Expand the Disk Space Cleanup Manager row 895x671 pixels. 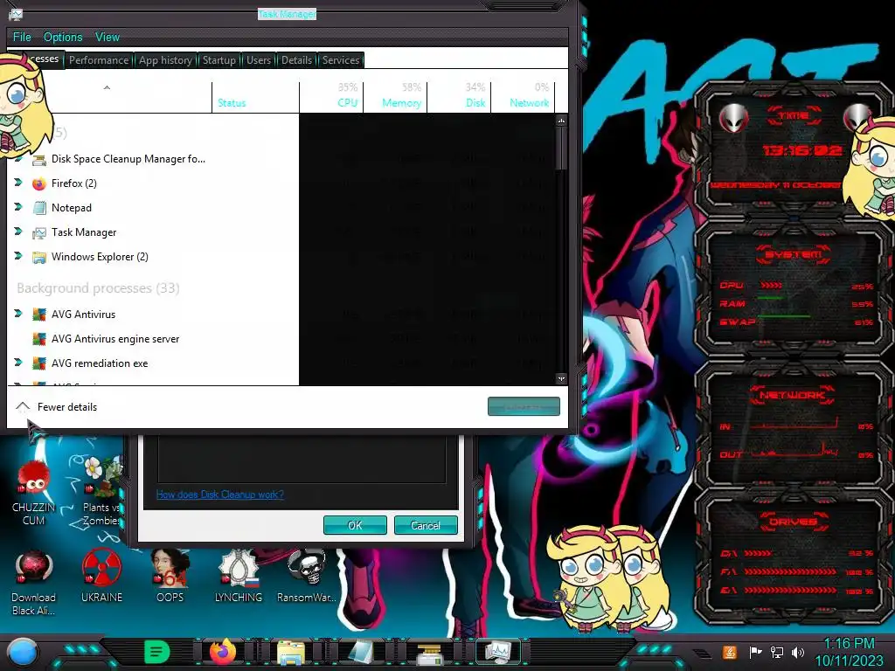(17, 157)
